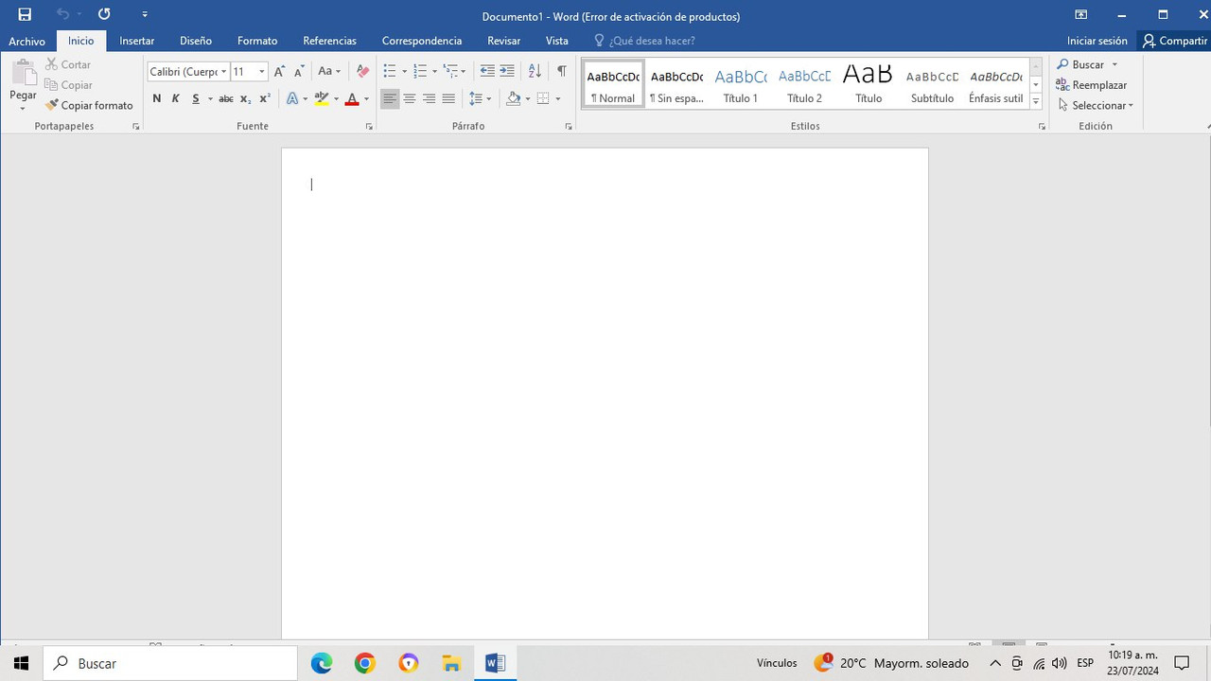1211x681 pixels.
Task: Click the Copiar formato paintbrush
Action: 89,105
